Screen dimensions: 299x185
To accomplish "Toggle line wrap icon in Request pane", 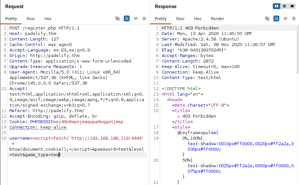I will tap(127, 18).
